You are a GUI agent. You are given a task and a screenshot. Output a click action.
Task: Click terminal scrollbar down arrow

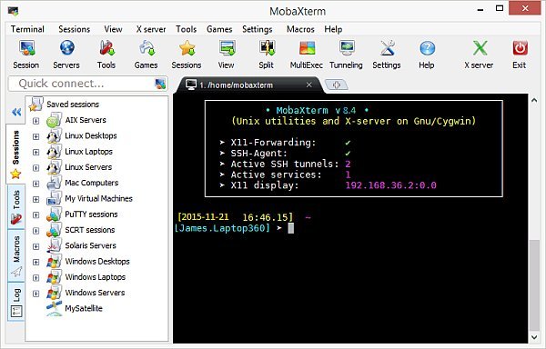pyautogui.click(x=534, y=337)
